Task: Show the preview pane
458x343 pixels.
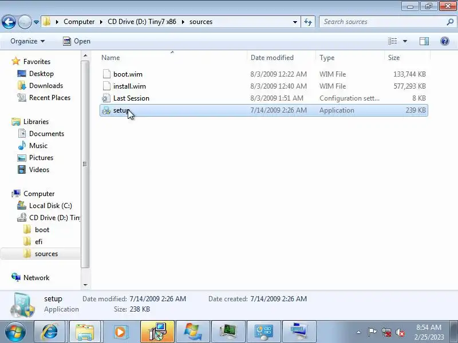Action: [x=424, y=41]
